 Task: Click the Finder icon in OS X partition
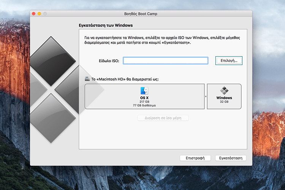[x=144, y=90]
